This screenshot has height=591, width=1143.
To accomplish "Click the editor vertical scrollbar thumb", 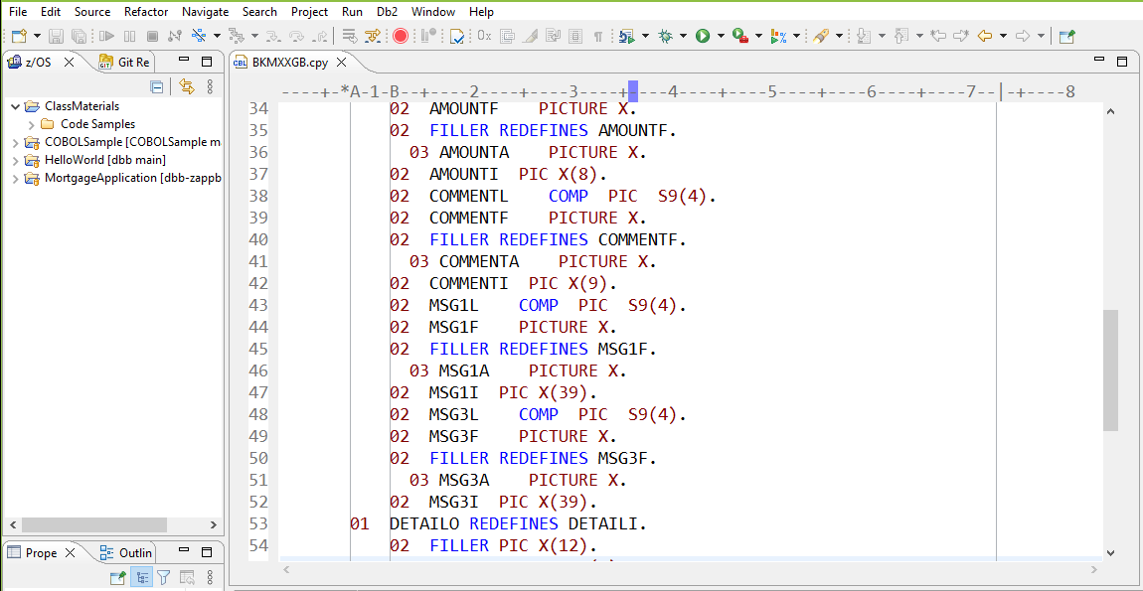I will (1110, 369).
